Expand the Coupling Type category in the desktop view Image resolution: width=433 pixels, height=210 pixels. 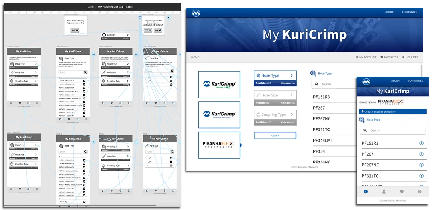(x=275, y=115)
